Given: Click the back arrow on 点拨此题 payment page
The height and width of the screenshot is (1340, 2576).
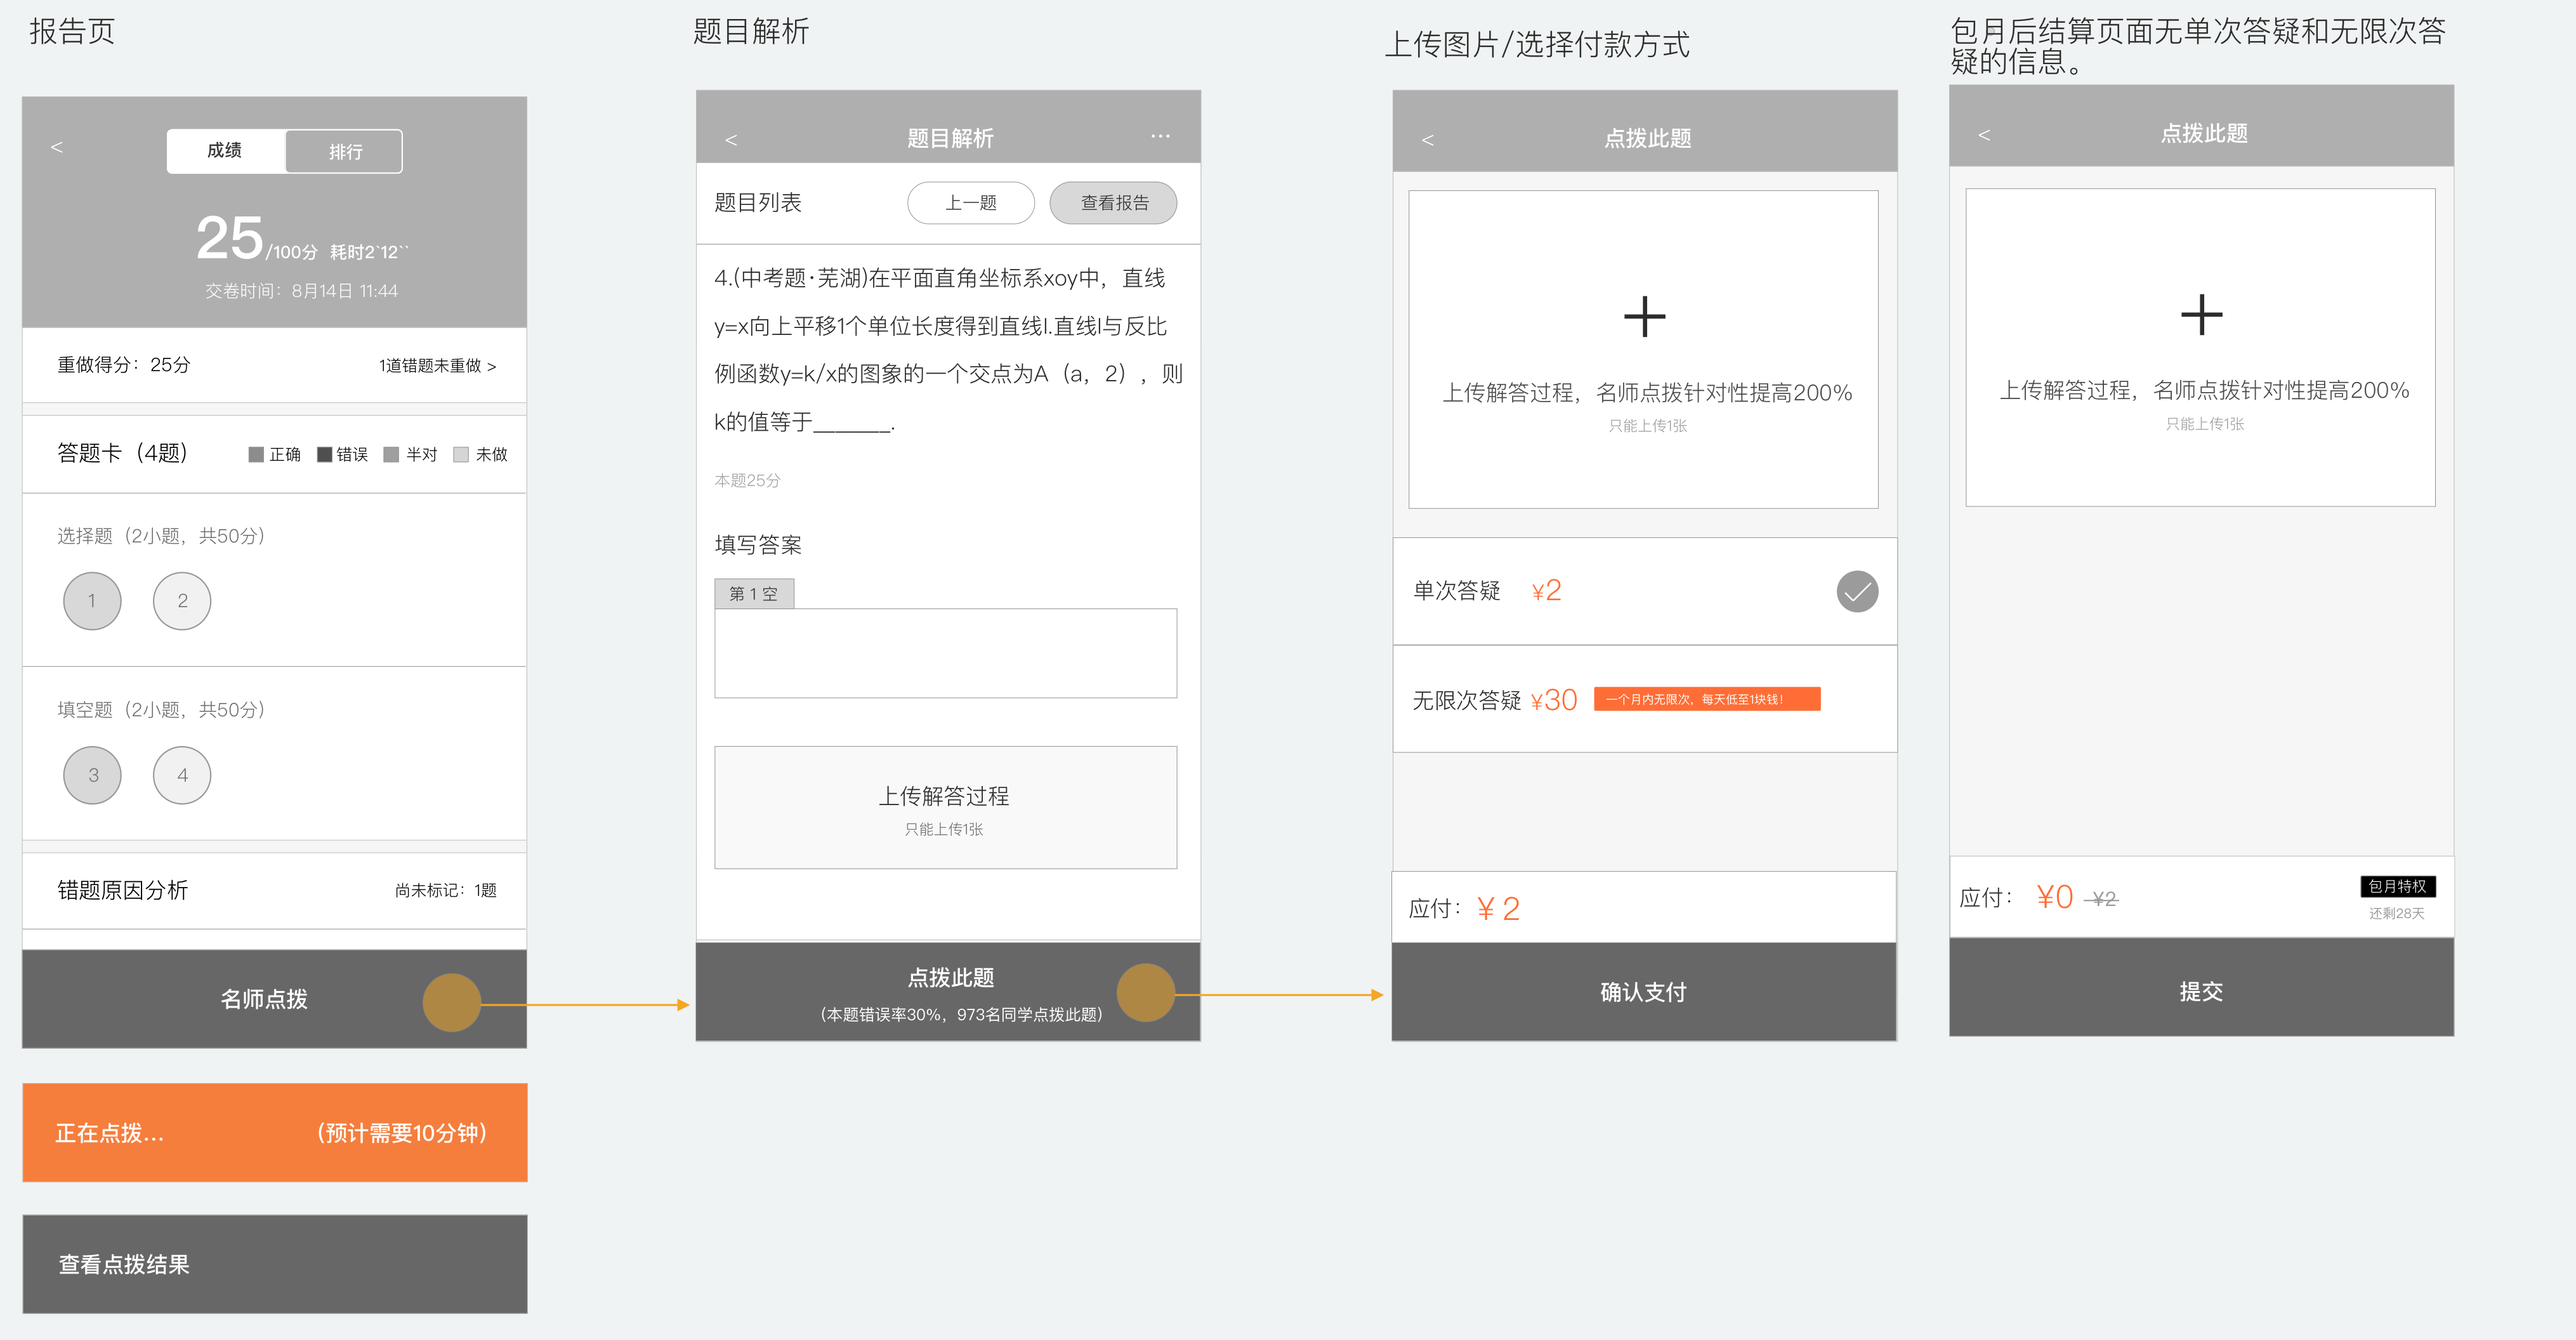Looking at the screenshot, I should 1427,139.
